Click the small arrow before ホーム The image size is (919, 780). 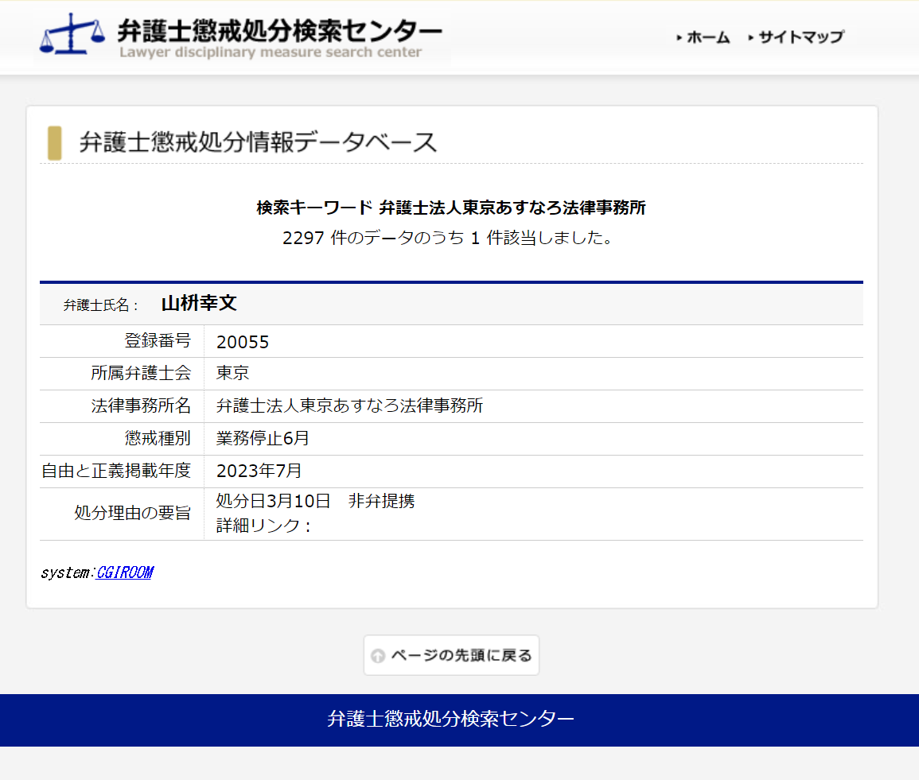[680, 38]
